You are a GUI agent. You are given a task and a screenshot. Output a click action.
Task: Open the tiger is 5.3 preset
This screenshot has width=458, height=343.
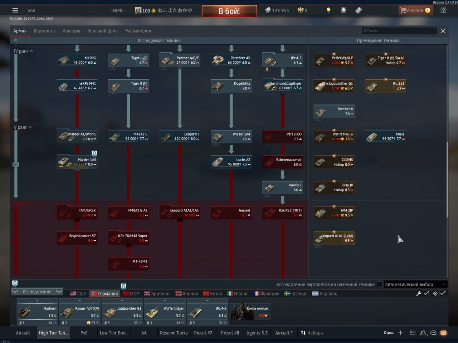click(257, 333)
